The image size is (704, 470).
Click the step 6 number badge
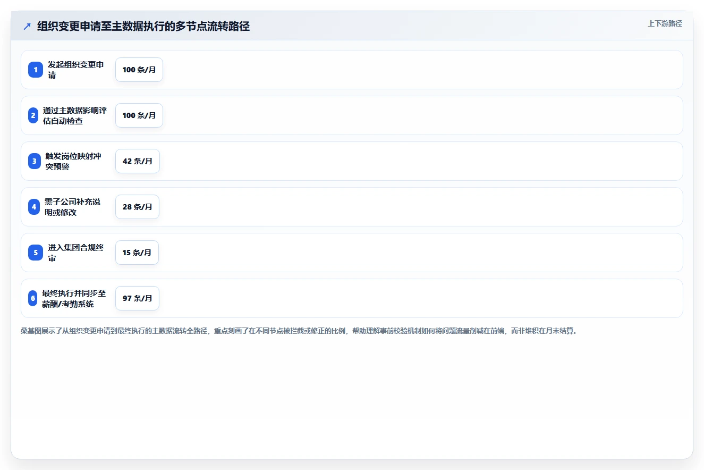coord(32,298)
